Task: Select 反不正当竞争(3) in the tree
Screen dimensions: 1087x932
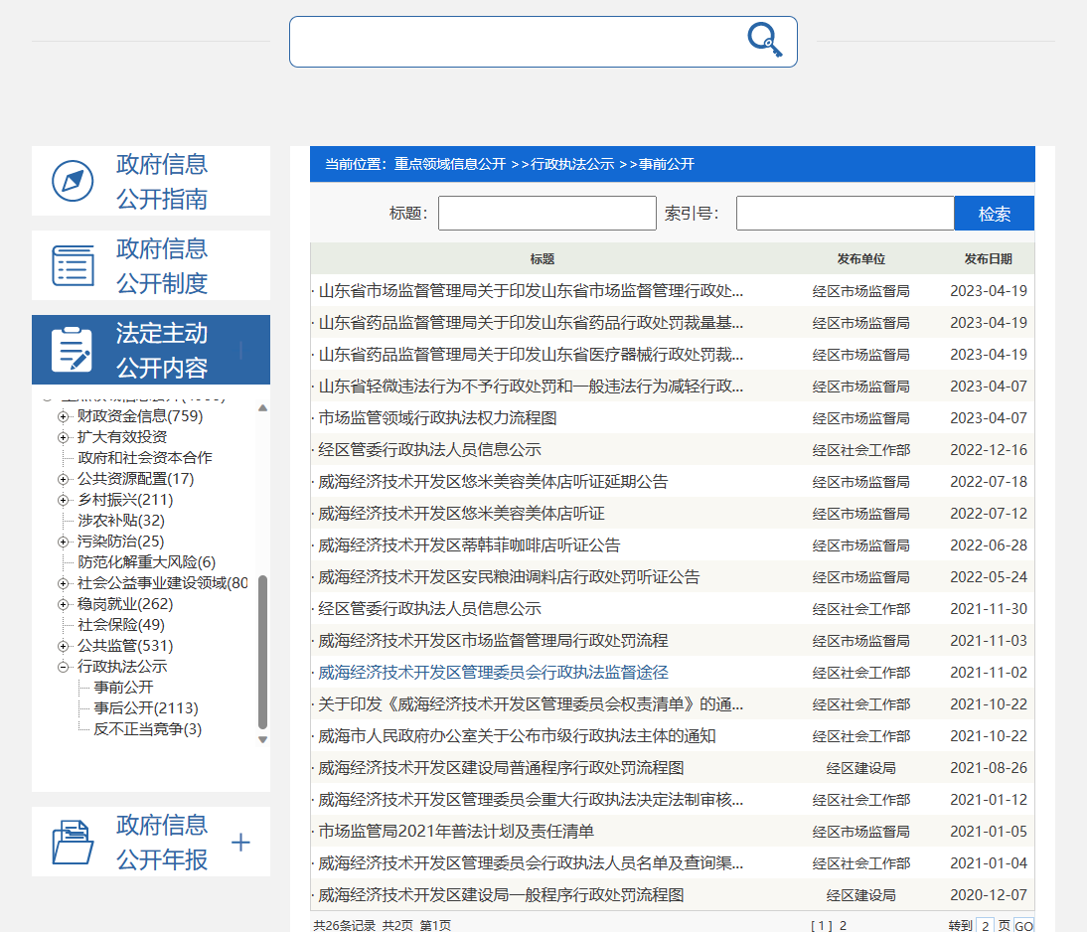Action: coord(147,729)
